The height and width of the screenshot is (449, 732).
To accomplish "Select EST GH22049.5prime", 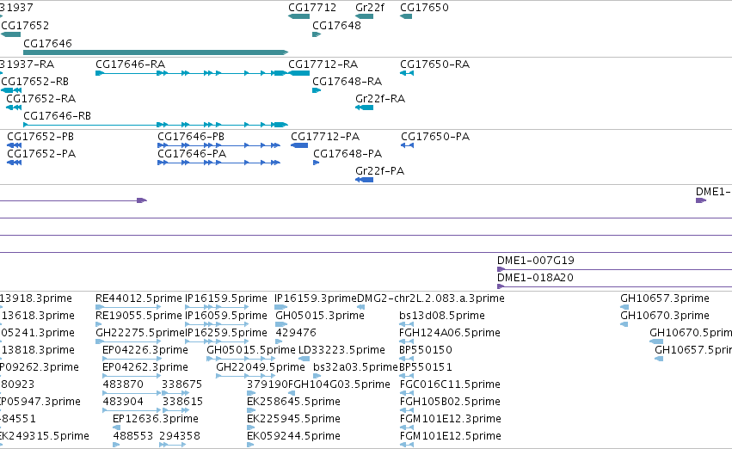I will (x=245, y=376).
